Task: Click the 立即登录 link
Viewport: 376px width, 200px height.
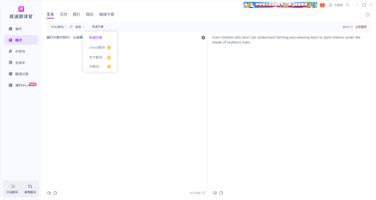Action: point(361,27)
